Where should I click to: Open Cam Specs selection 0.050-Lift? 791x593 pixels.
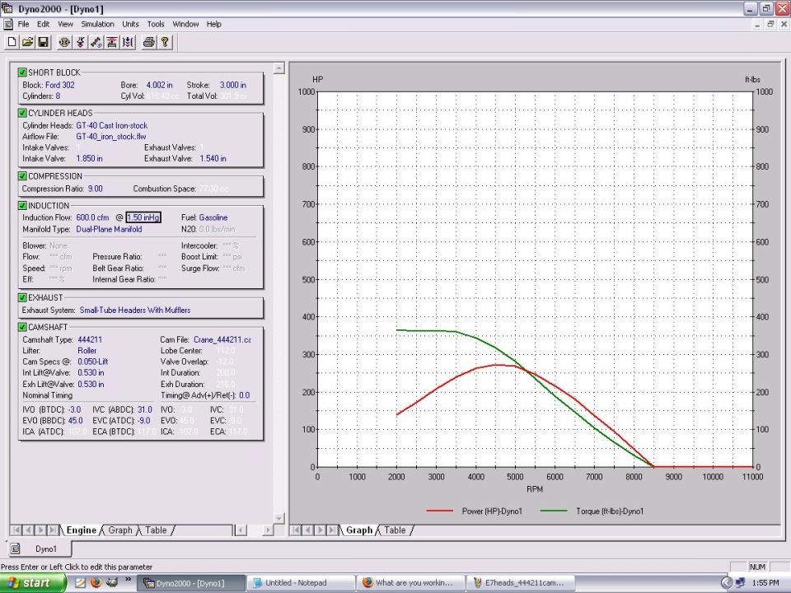click(x=93, y=362)
